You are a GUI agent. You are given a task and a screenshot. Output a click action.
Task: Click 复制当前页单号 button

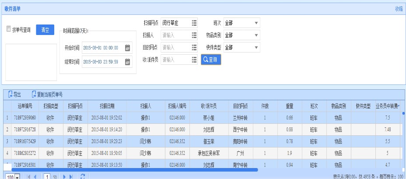[47, 95]
